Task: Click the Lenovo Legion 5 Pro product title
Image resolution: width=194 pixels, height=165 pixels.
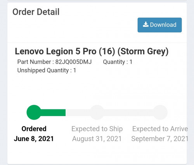Action: point(92,51)
